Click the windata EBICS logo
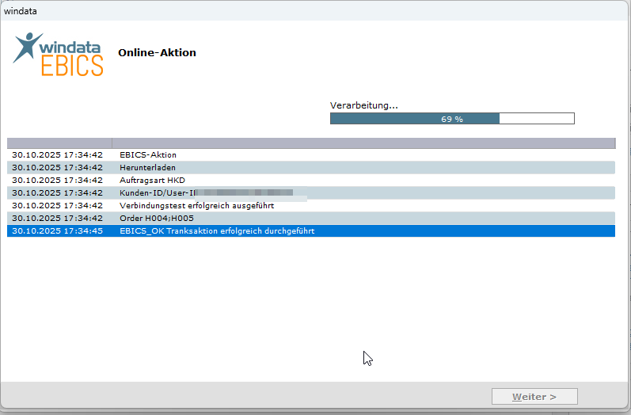The width and height of the screenshot is (631, 415). 59,53
